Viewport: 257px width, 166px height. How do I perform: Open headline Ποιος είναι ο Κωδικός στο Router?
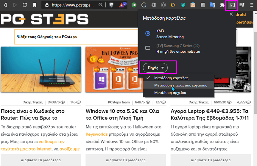click(33, 114)
